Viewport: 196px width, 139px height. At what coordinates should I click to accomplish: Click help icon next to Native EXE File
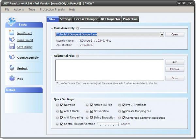point(87,105)
